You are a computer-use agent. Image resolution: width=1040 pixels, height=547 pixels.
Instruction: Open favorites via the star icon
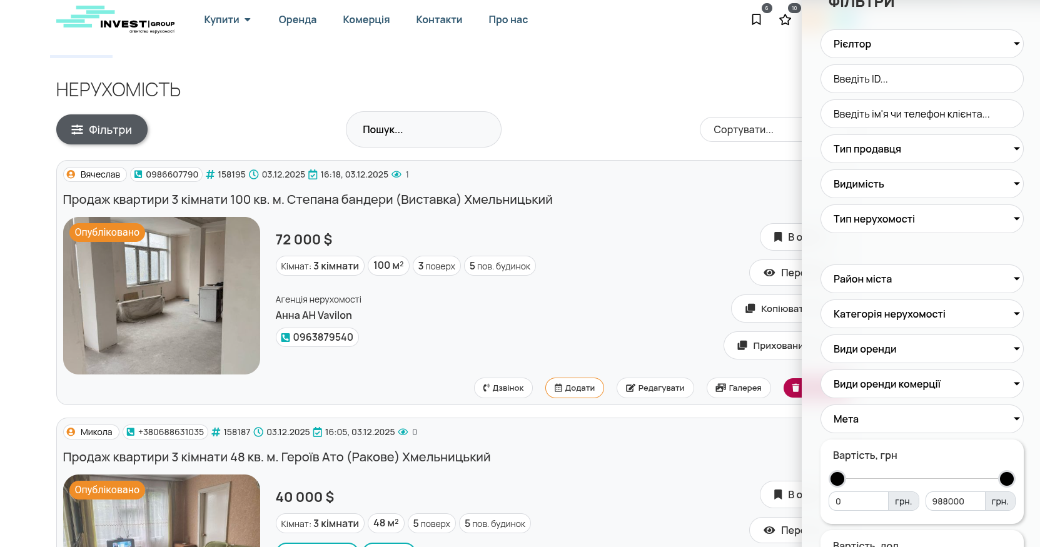tap(785, 19)
